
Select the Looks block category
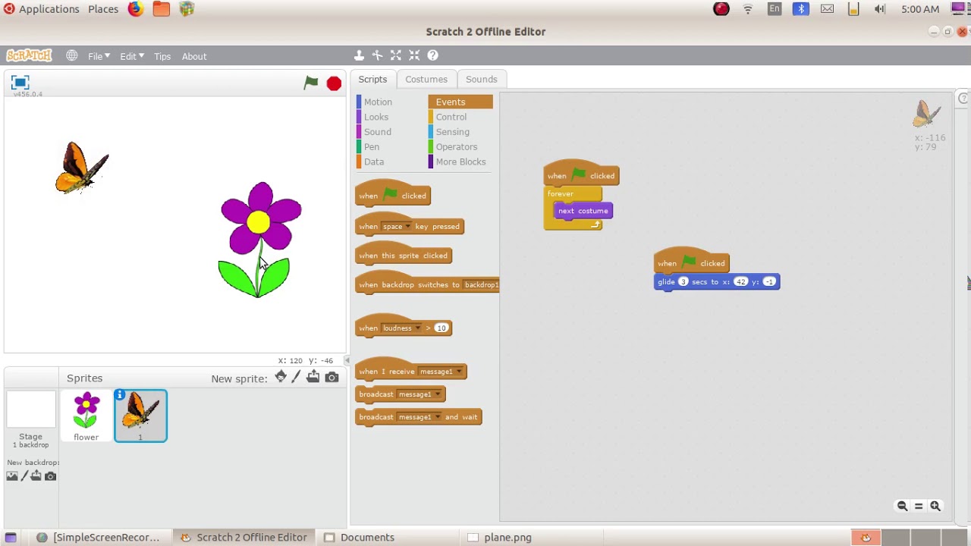tap(376, 117)
